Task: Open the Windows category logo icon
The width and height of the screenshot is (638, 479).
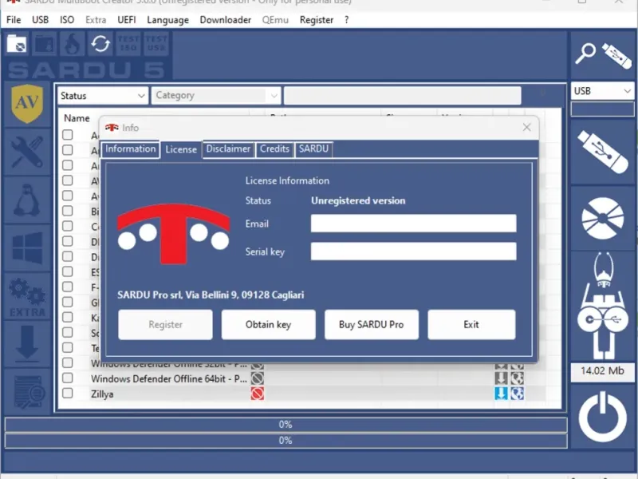Action: (x=27, y=247)
